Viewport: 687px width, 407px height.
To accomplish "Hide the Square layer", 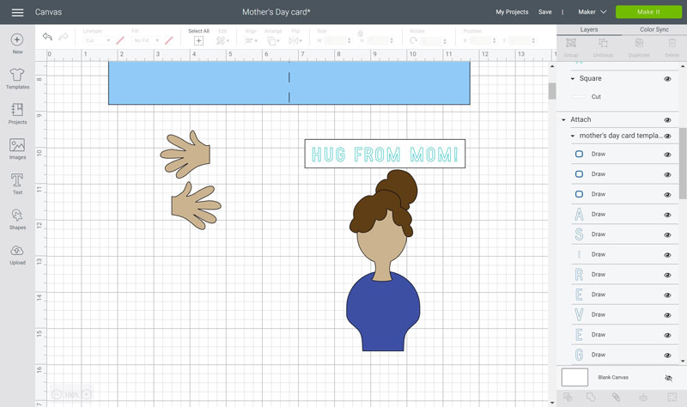I will [x=667, y=79].
